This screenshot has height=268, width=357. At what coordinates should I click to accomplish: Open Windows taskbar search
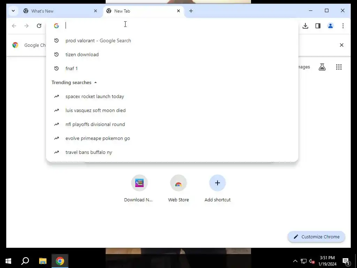25,261
